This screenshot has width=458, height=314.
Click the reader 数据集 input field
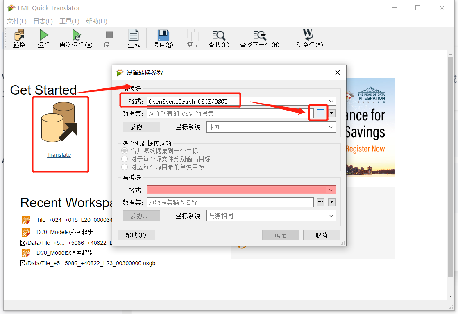click(231, 113)
